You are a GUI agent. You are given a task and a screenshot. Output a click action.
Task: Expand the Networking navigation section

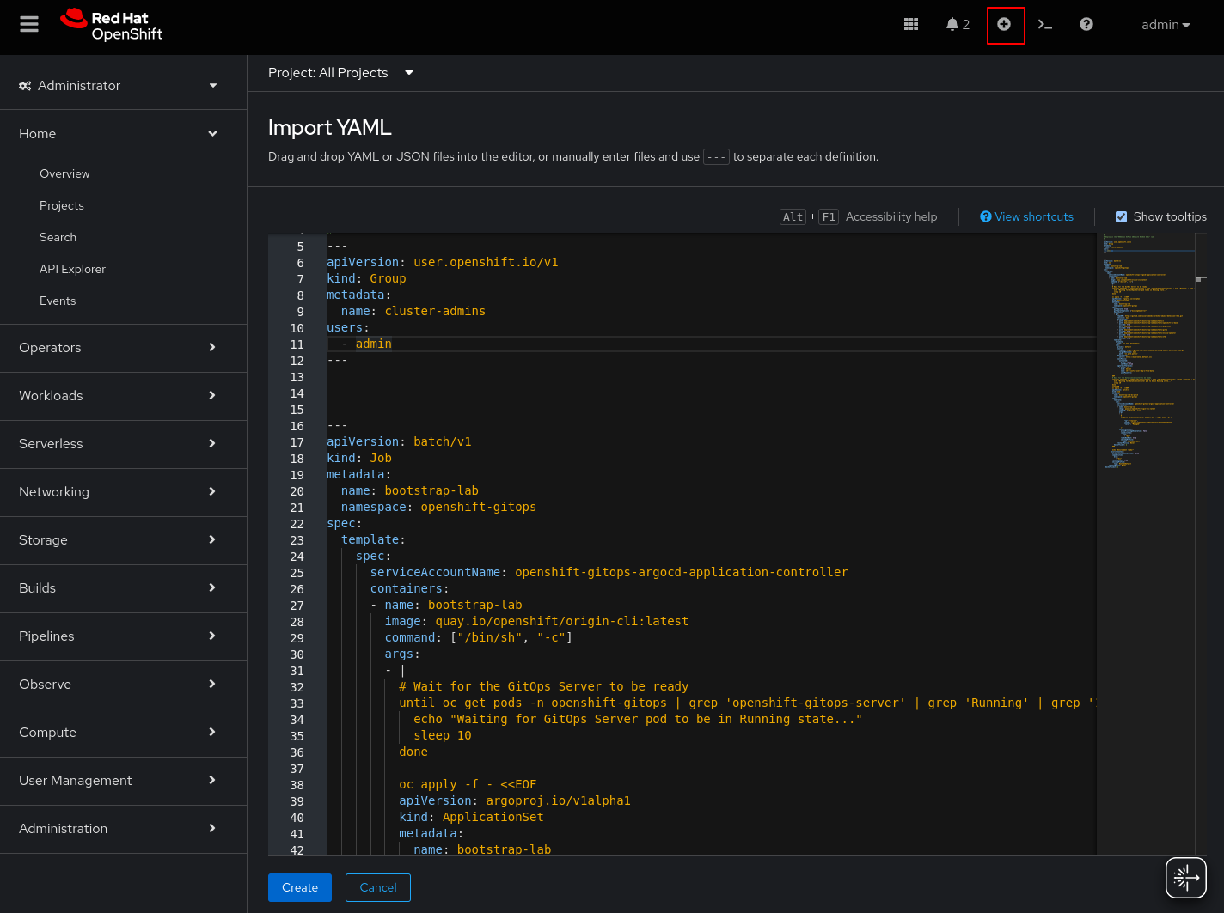[x=119, y=492]
